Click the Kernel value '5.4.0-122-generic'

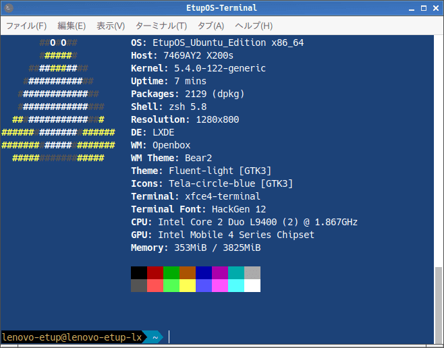pyautogui.click(x=220, y=68)
